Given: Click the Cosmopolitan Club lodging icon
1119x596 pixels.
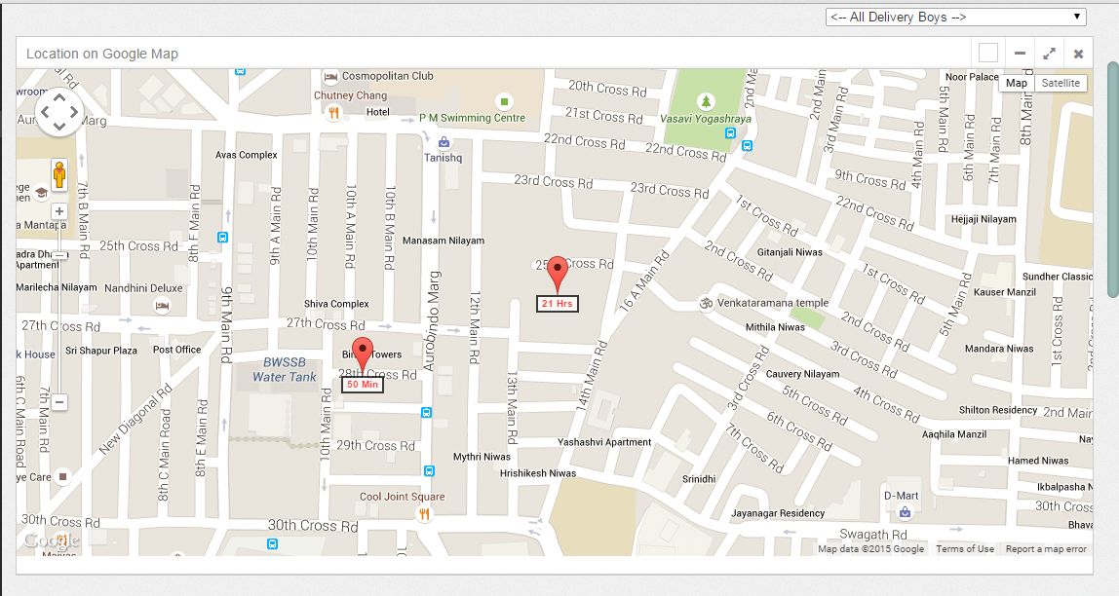Looking at the screenshot, I should click(330, 76).
